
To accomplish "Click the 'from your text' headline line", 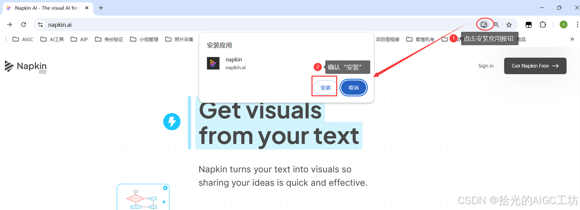I will pyautogui.click(x=279, y=135).
